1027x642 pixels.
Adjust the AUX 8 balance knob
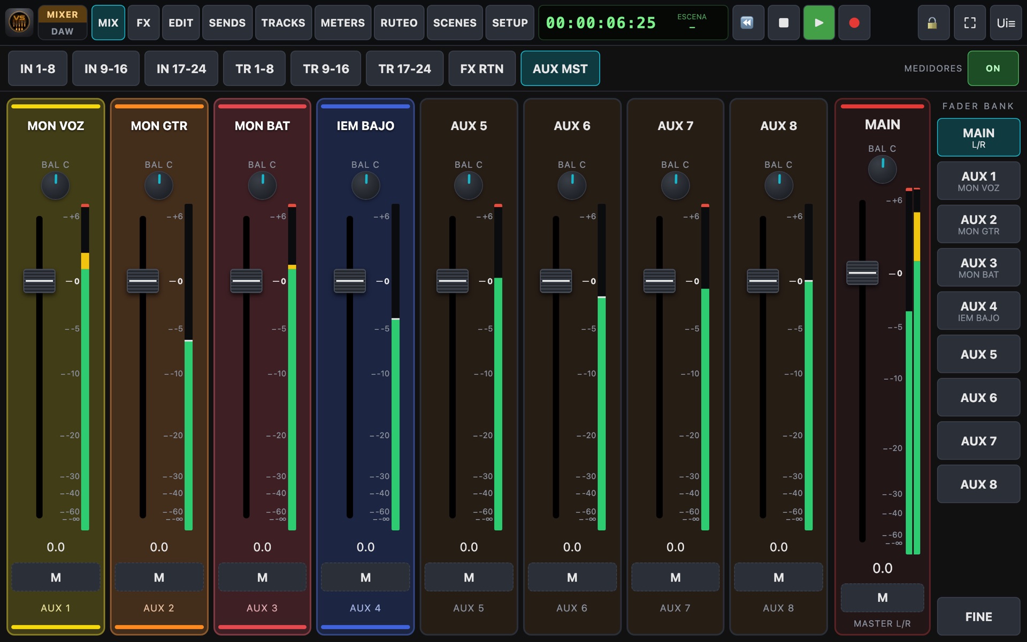click(x=779, y=186)
